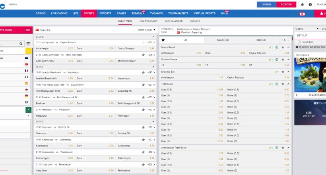Click the Betconstruct banner advertisement
The height and width of the screenshot is (175, 326).
(x=310, y=112)
